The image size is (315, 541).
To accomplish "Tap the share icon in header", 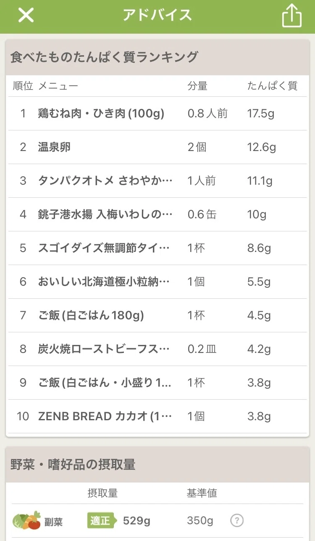I will pyautogui.click(x=292, y=16).
